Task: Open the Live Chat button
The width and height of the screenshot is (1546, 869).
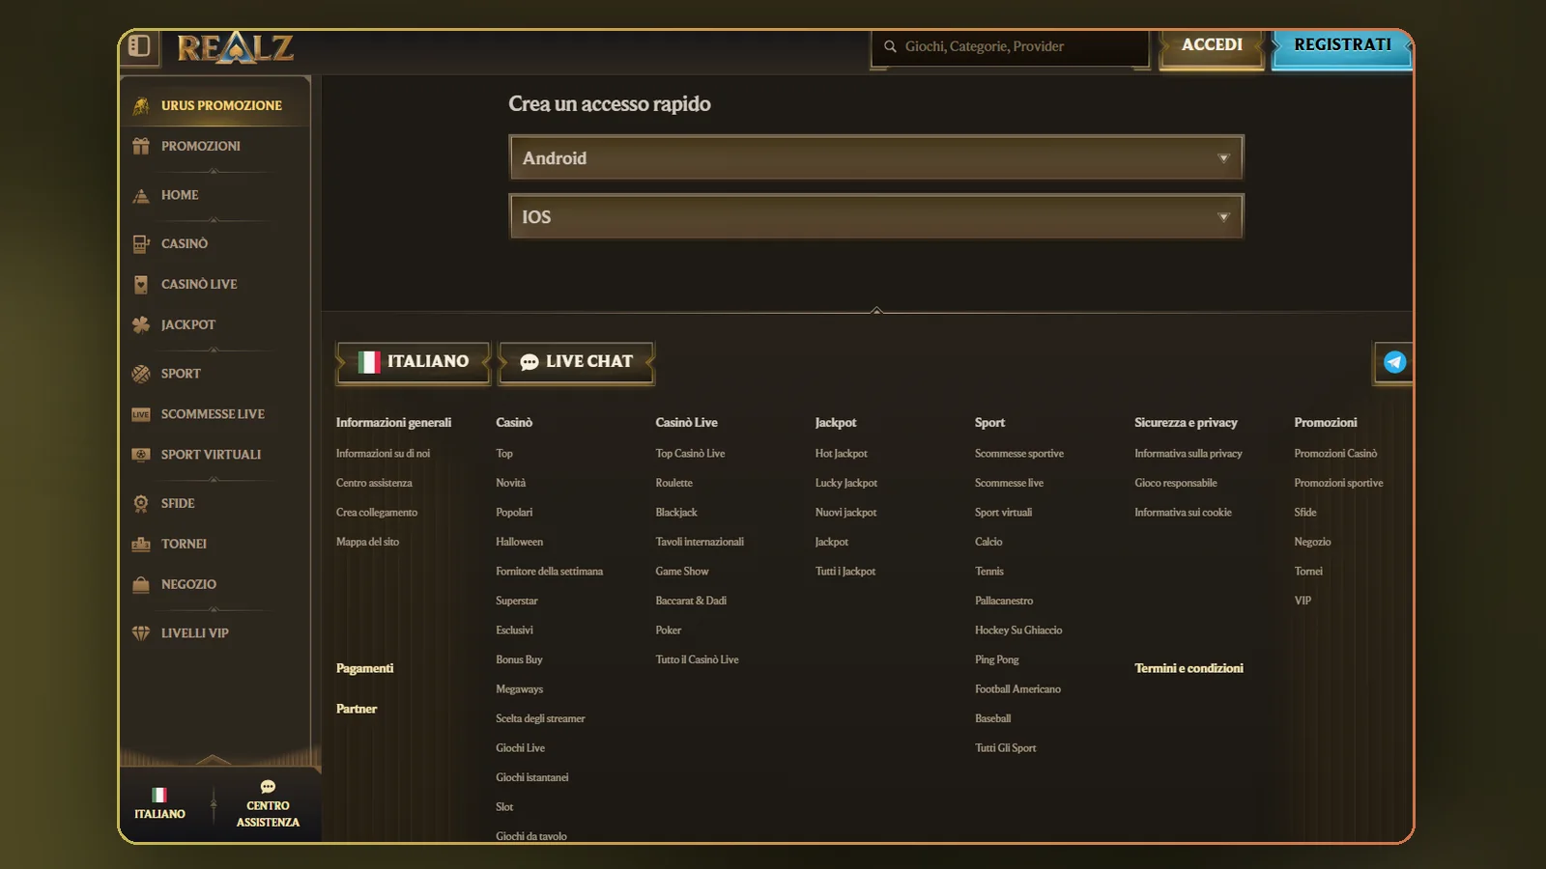Action: click(x=577, y=362)
